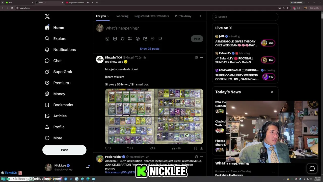This screenshot has height=182, width=323.
Task: Join the jstlk live stream
Action: [268, 43]
